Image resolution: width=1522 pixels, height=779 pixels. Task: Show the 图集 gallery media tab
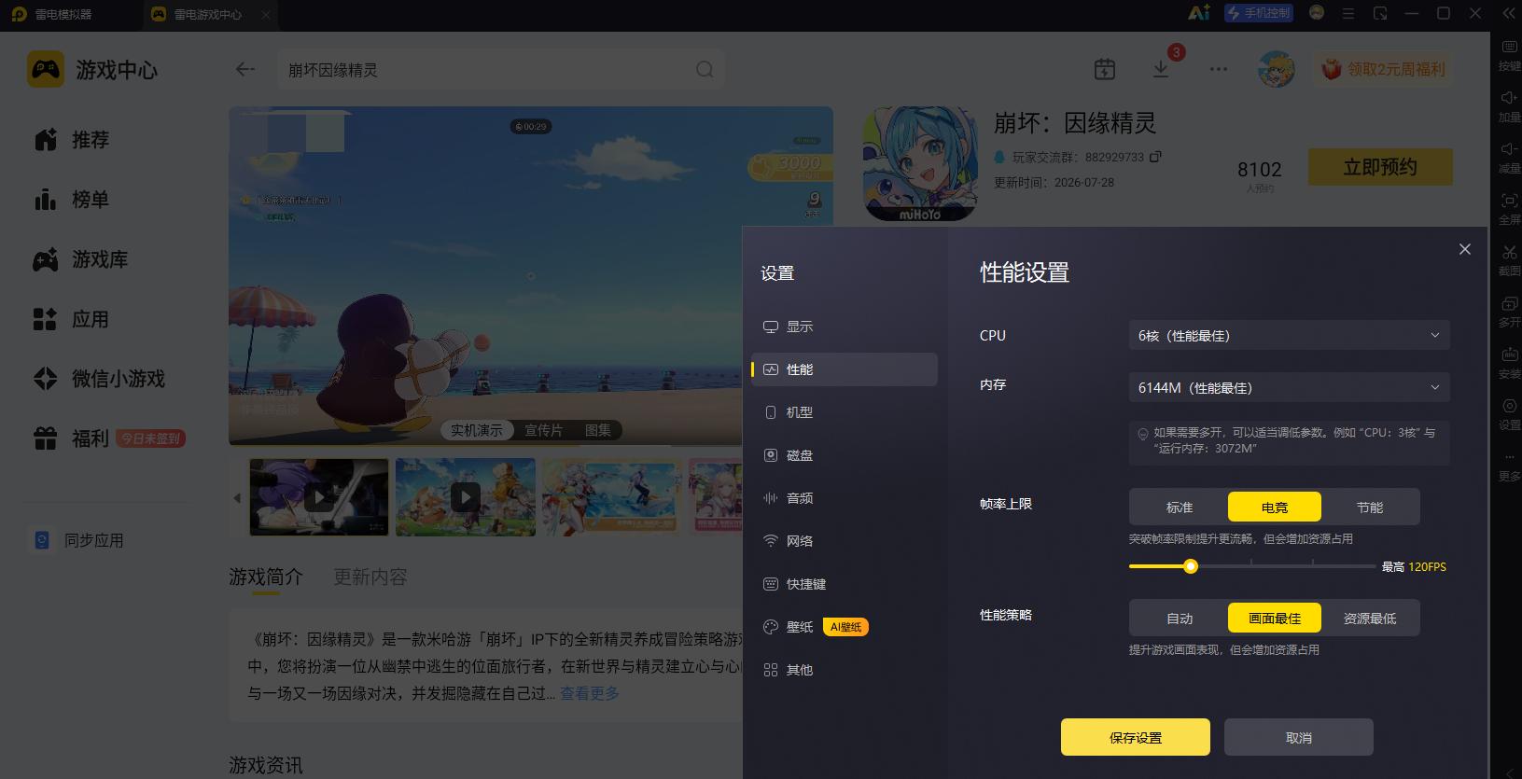tap(598, 430)
